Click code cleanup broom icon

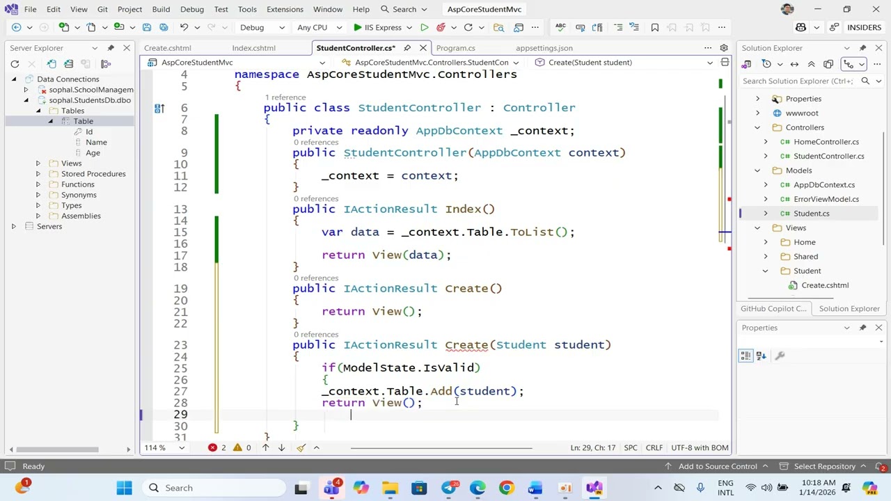[x=301, y=447]
